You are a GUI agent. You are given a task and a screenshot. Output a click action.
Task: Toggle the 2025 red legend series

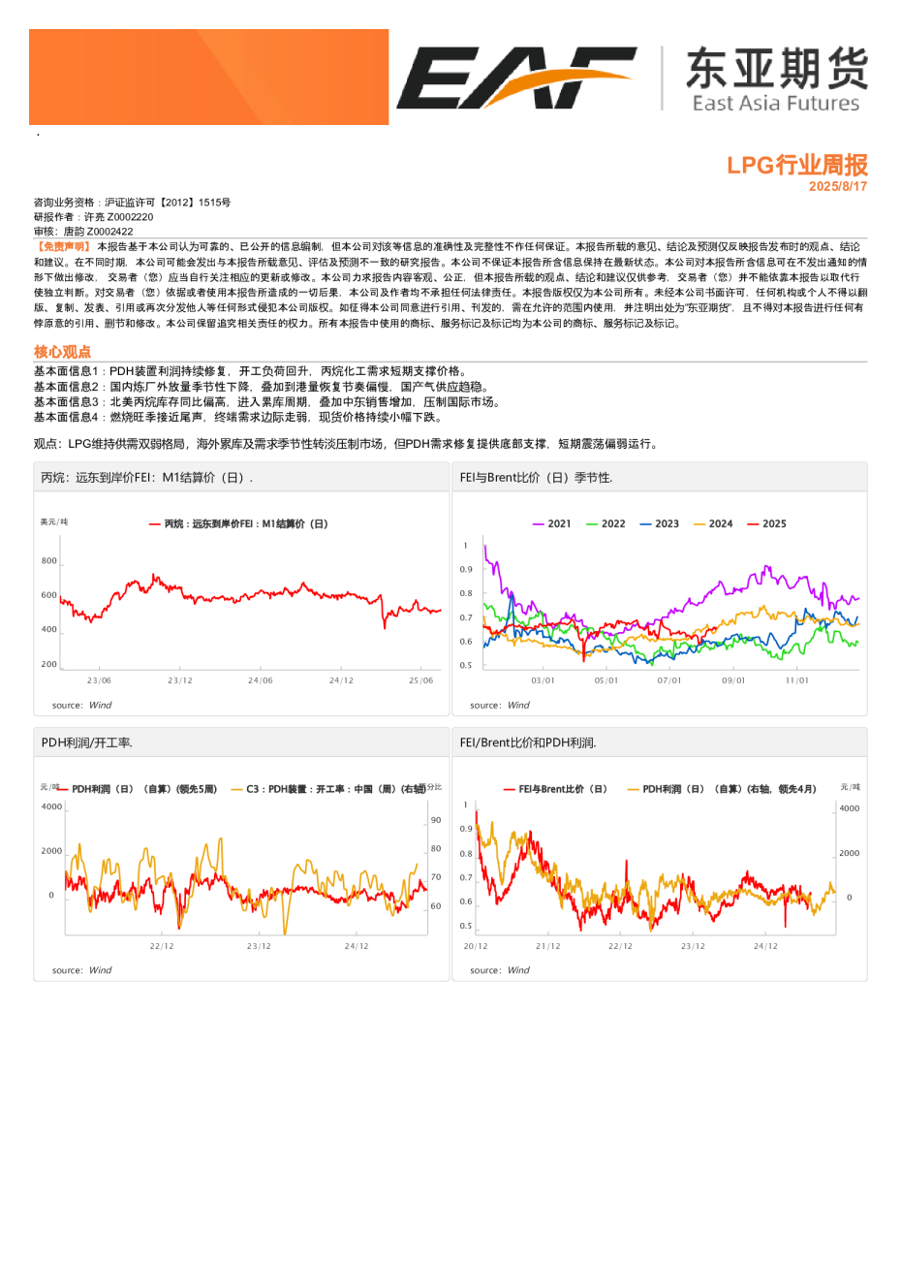pyautogui.click(x=767, y=523)
